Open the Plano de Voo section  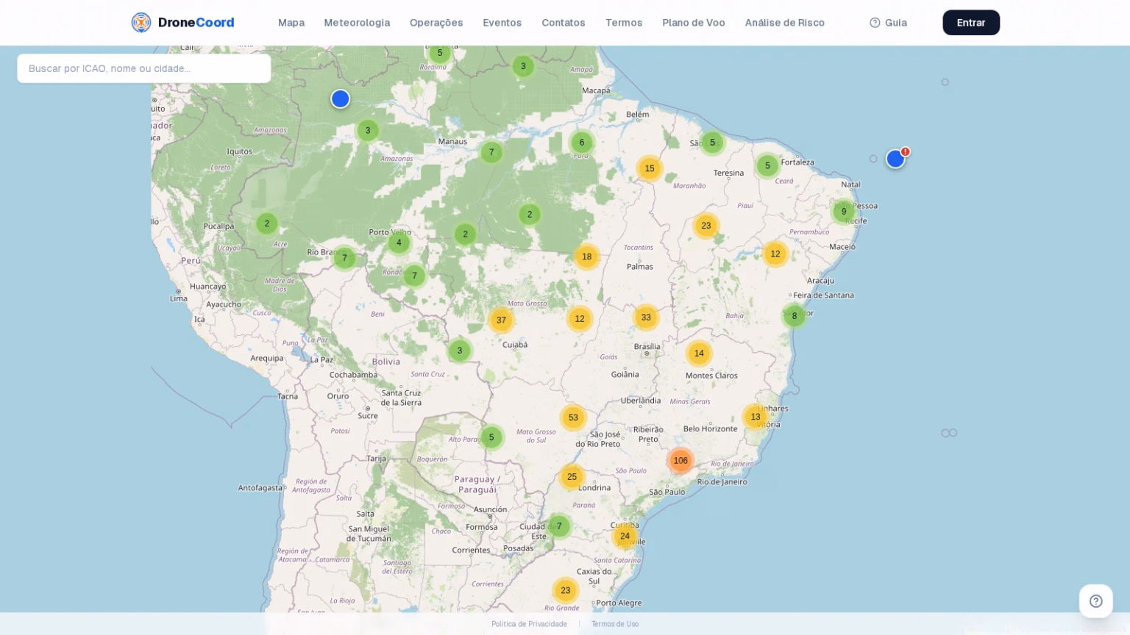pyautogui.click(x=694, y=23)
